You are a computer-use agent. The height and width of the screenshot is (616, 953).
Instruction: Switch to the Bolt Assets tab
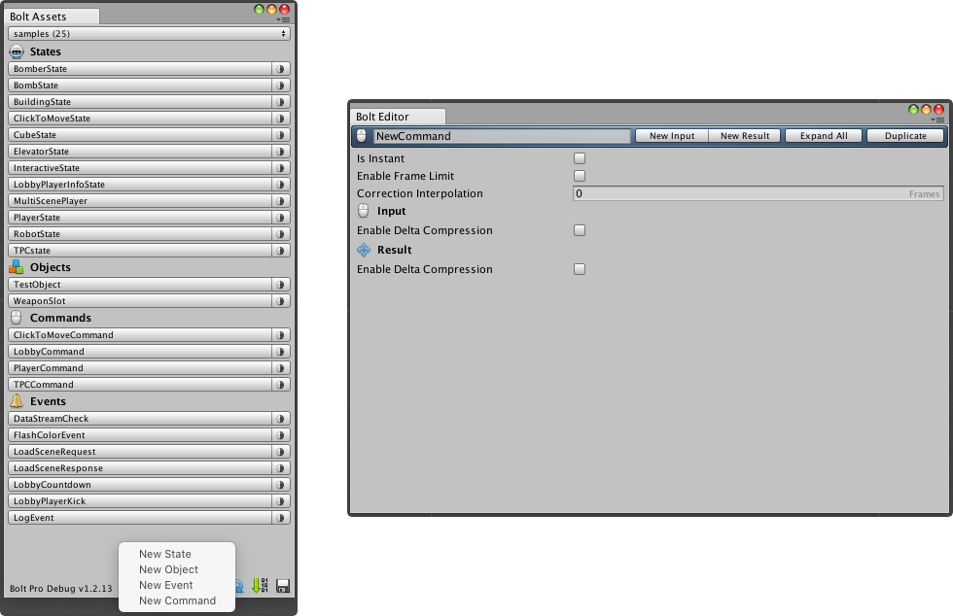click(x=52, y=16)
